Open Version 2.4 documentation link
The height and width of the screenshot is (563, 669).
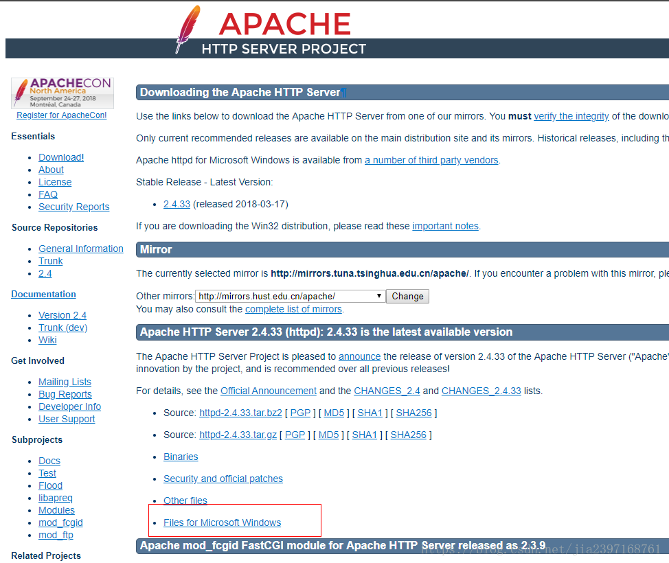[63, 315]
